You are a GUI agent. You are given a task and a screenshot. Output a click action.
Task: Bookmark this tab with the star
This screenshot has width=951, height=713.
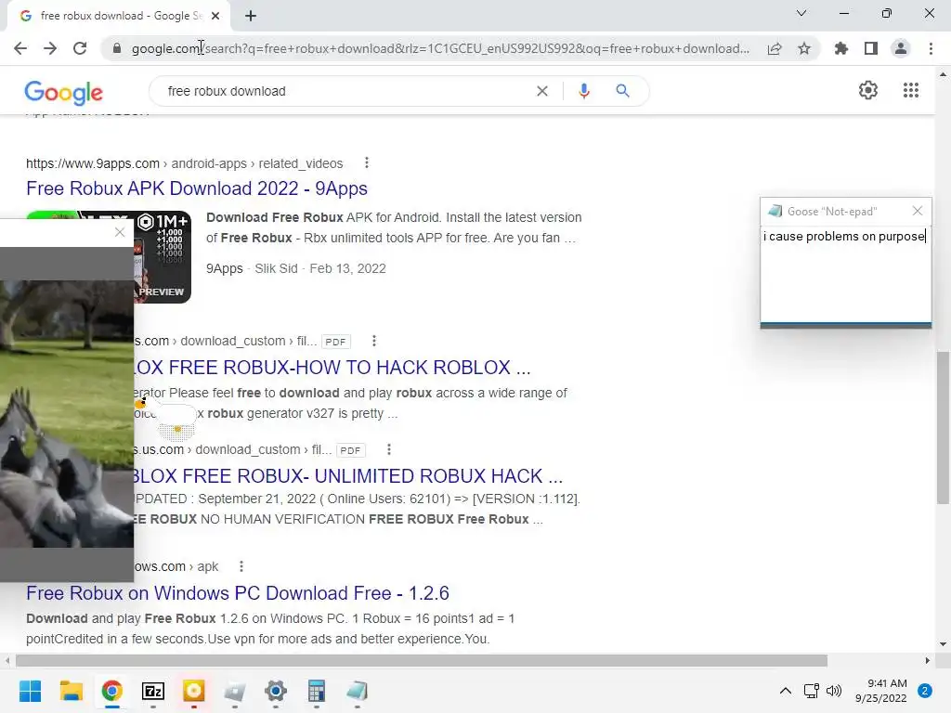tap(804, 48)
